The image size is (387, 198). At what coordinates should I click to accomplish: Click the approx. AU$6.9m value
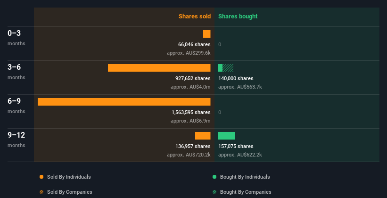pos(190,121)
